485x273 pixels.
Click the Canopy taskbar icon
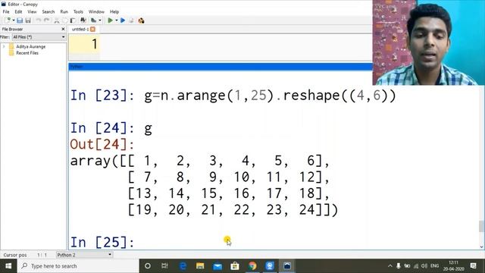[287, 266]
